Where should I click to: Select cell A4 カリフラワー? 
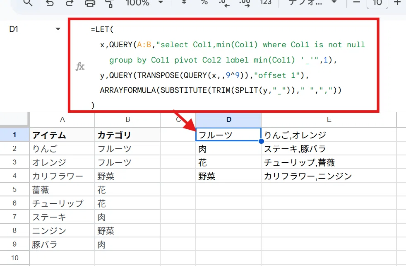(x=62, y=176)
